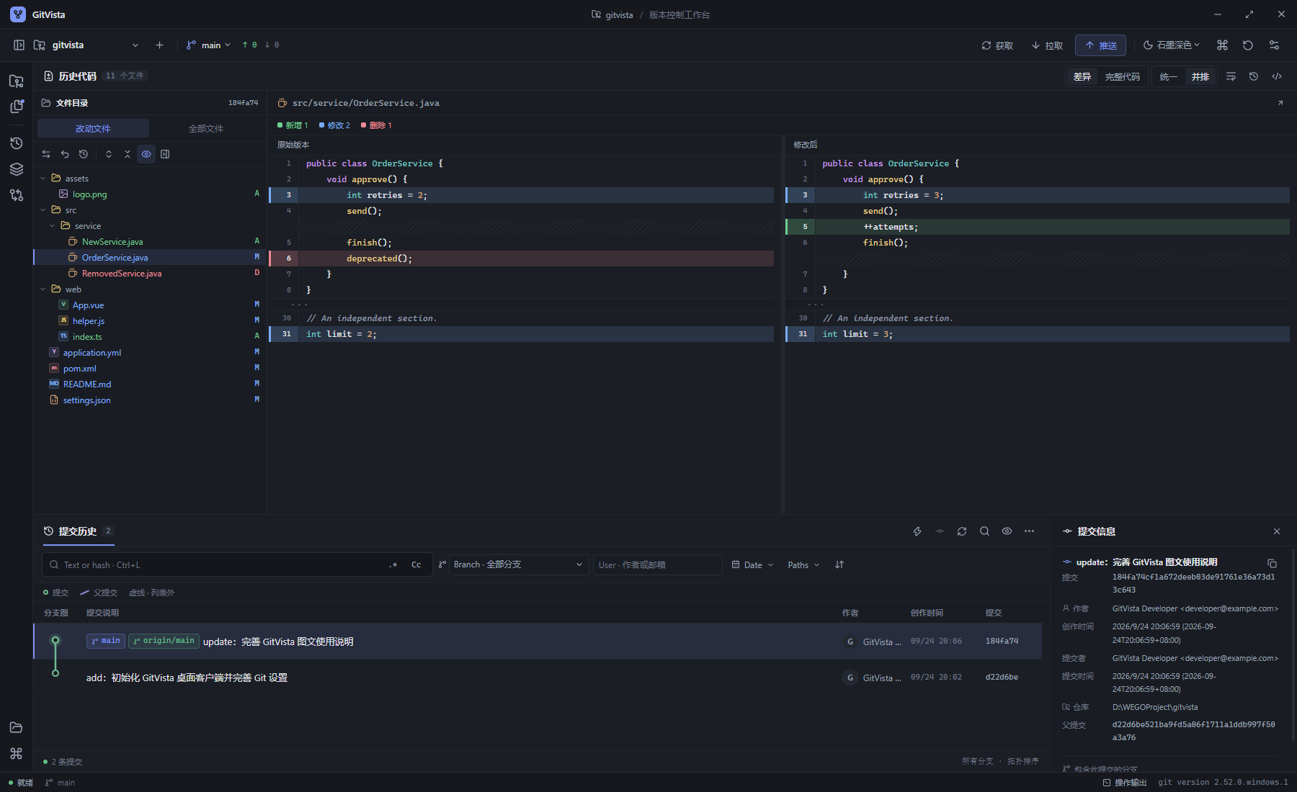This screenshot has width=1297, height=792.
Task: Open the 石墨深色 theme dropdown
Action: click(1172, 45)
